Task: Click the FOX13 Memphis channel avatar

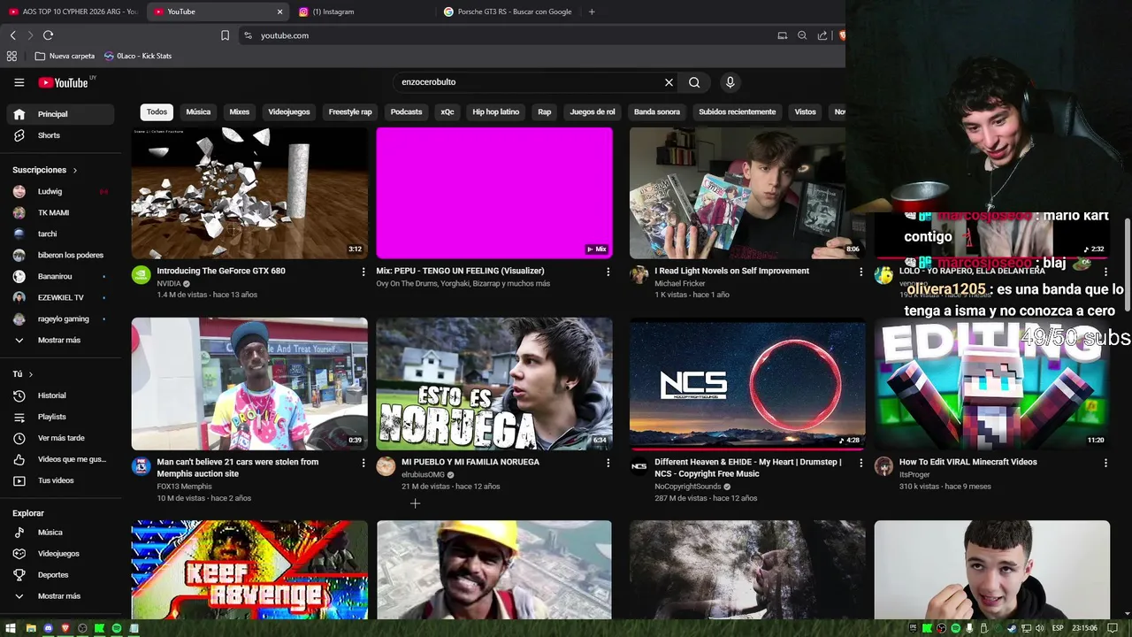Action: click(x=141, y=466)
